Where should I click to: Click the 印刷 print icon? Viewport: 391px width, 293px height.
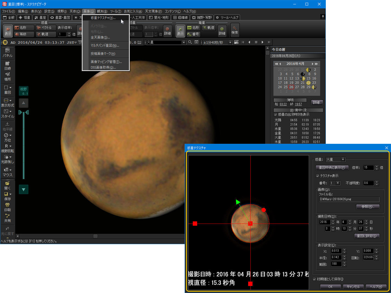pos(8,207)
